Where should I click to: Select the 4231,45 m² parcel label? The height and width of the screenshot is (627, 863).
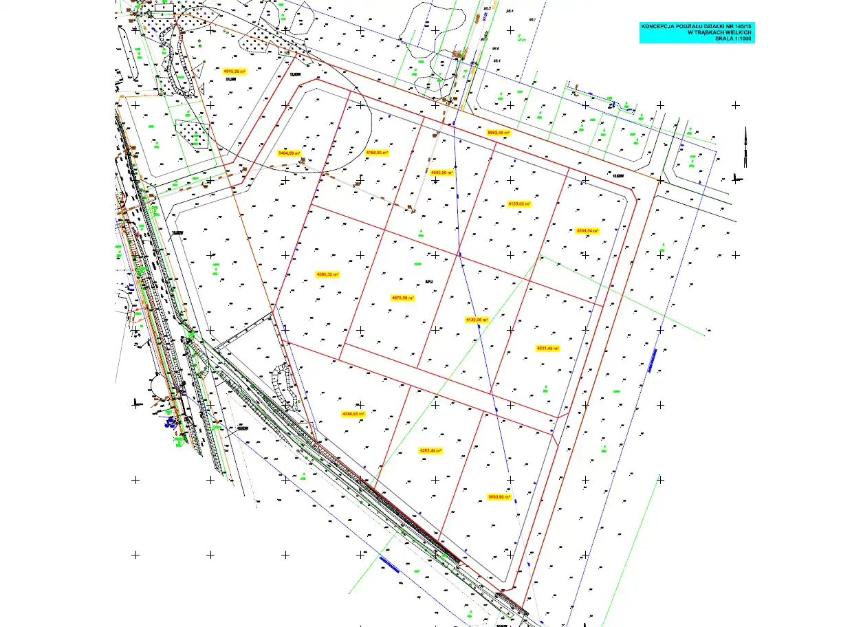coord(547,349)
